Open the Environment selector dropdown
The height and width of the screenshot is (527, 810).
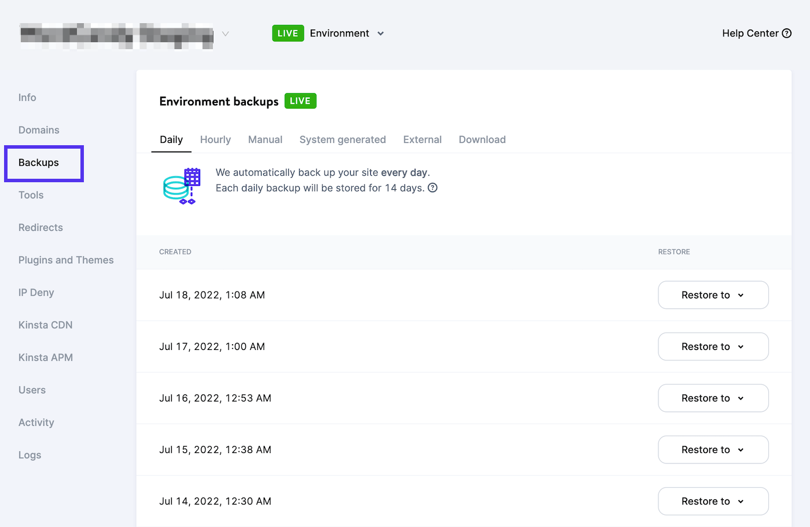tap(345, 33)
